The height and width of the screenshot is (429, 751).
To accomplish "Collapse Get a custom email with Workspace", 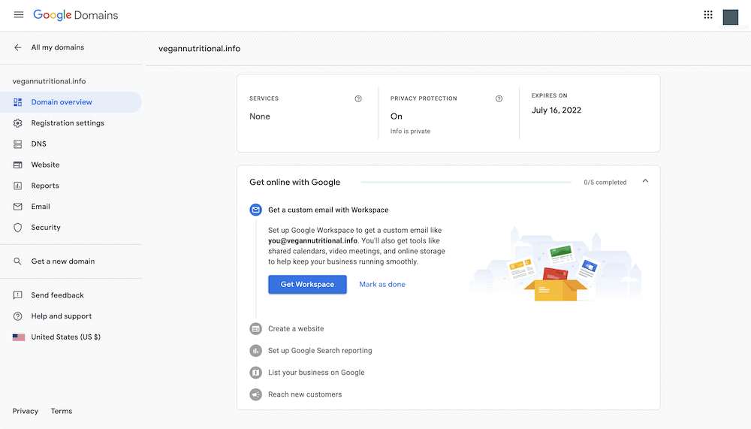I will point(328,210).
